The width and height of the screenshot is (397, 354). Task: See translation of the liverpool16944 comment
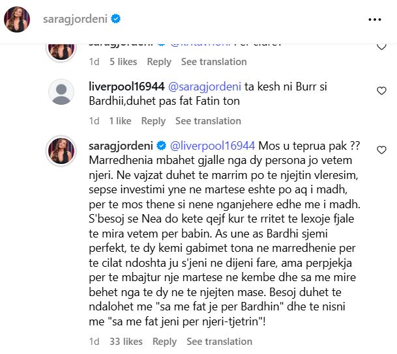[x=208, y=121]
